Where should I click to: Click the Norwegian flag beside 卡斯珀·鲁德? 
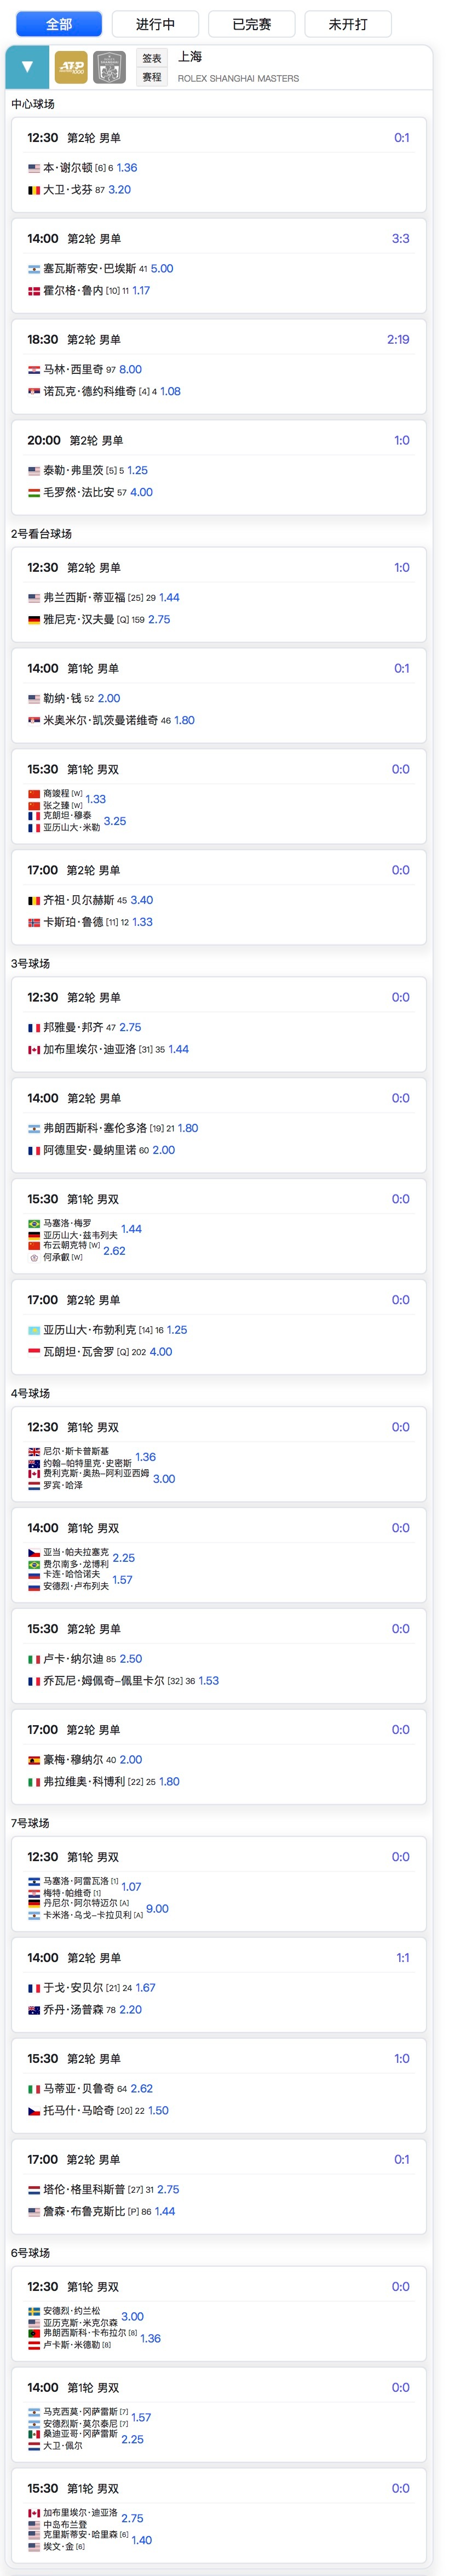point(34,923)
